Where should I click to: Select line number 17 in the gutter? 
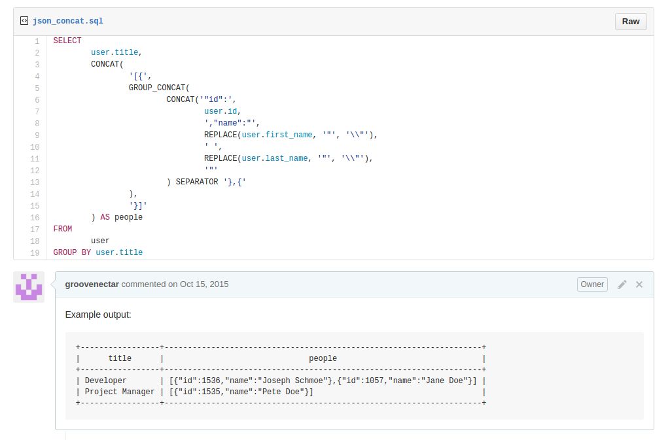coord(35,229)
